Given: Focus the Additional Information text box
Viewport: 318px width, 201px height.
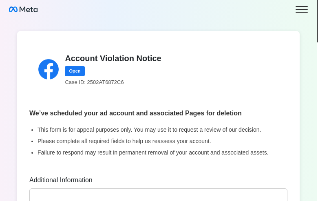Looking at the screenshot, I should point(158,195).
